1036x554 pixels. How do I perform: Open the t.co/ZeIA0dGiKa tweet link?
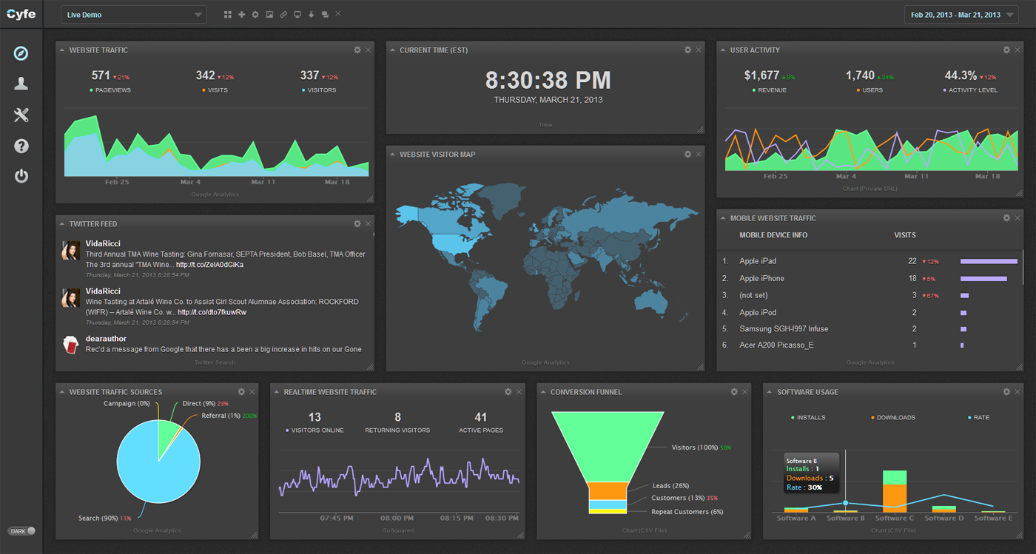tap(209, 265)
